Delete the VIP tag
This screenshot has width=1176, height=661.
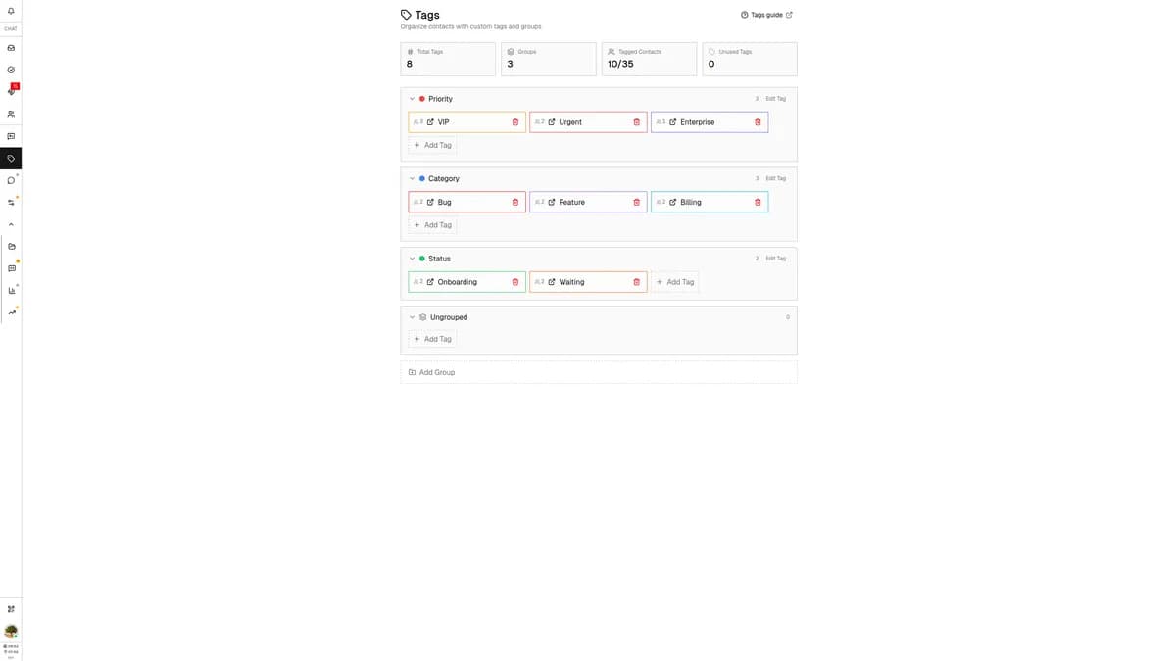[515, 122]
